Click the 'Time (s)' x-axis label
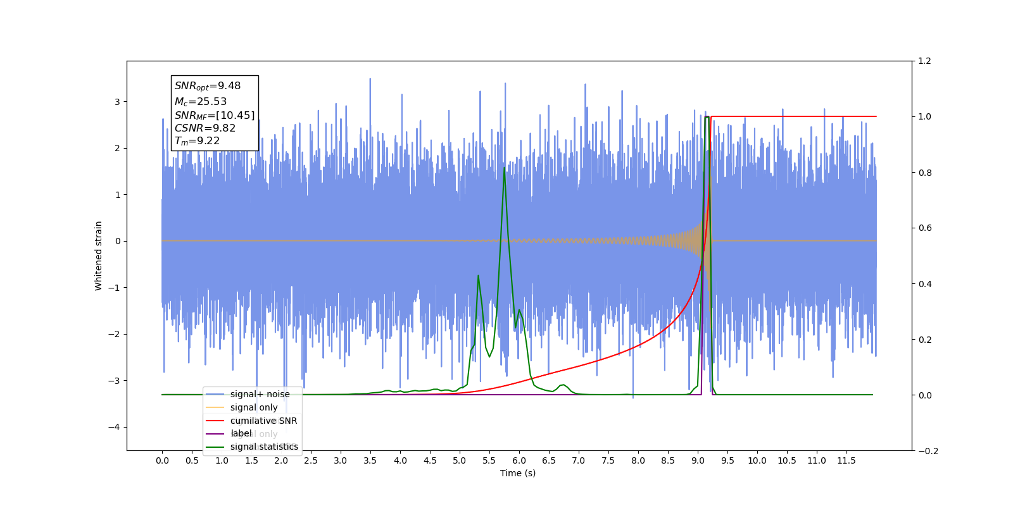 [x=518, y=473]
